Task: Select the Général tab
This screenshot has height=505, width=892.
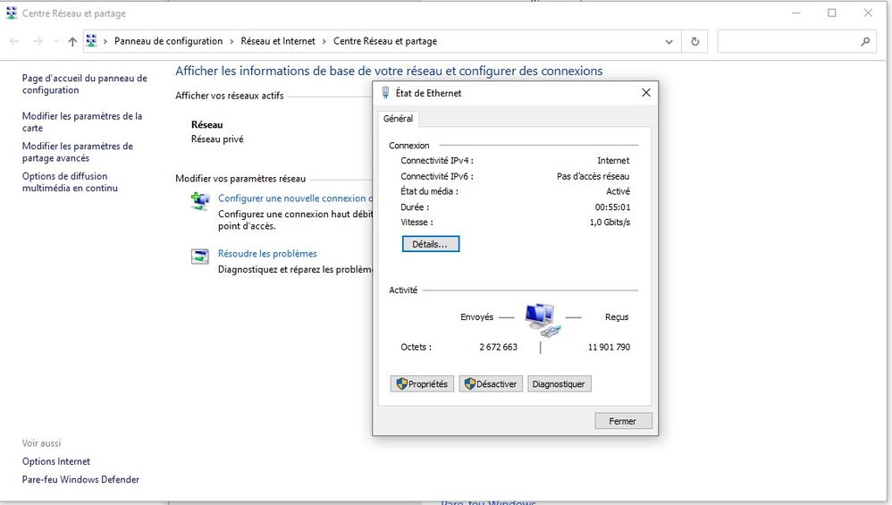Action: click(x=398, y=119)
